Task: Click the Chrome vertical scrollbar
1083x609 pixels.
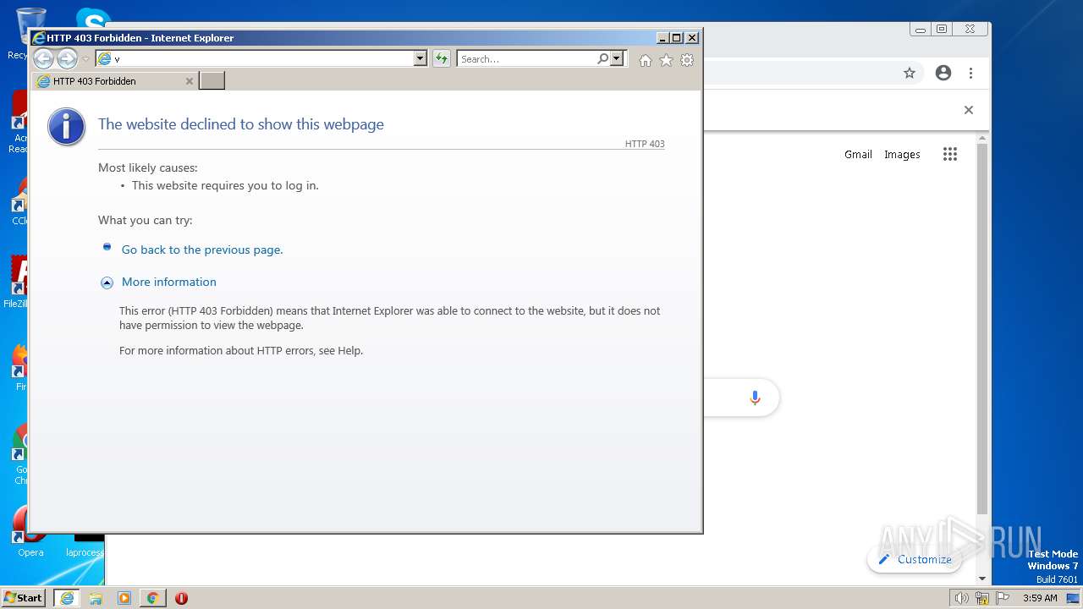Action: [982, 330]
